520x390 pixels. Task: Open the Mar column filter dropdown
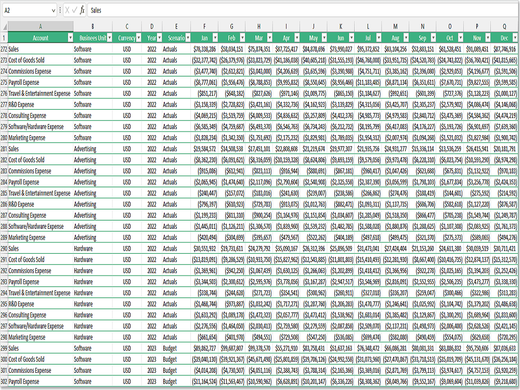(x=269, y=38)
